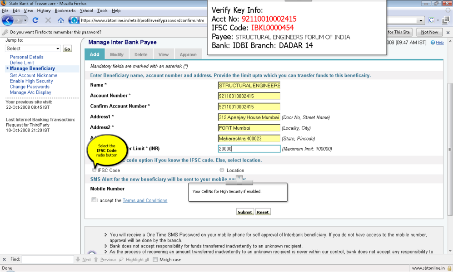
Task: Expand the address bar history dropdown
Action: click(x=421, y=20)
